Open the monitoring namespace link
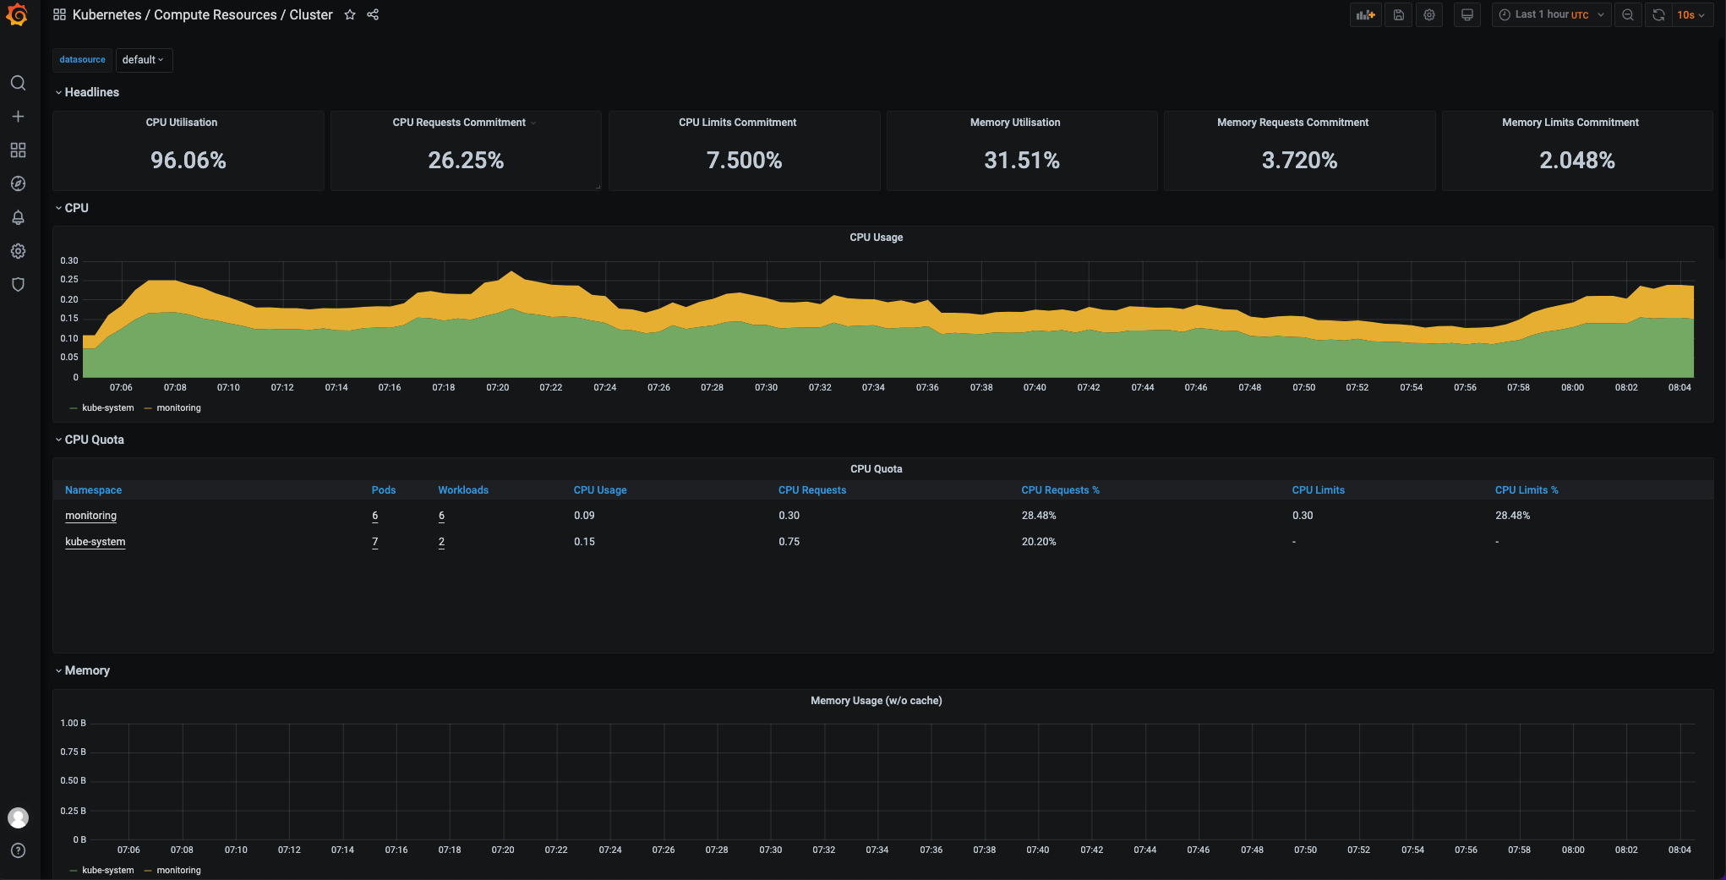Viewport: 1726px width, 880px height. [x=90, y=516]
